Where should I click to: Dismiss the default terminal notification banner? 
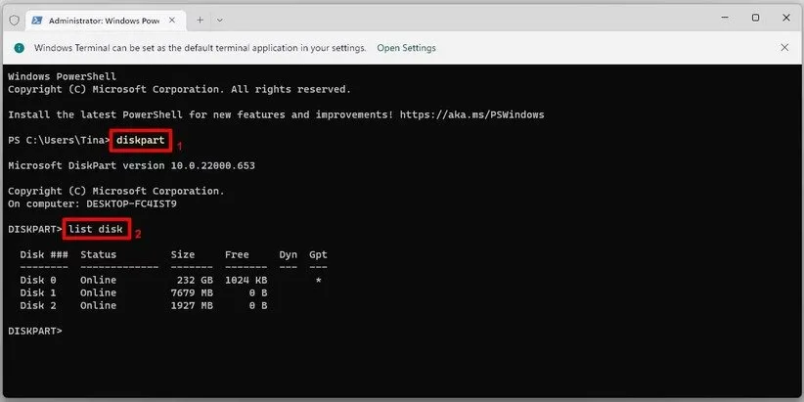784,47
